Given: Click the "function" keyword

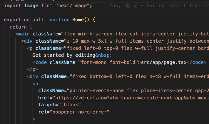Looking at the screenshot, I should (x=58, y=20).
